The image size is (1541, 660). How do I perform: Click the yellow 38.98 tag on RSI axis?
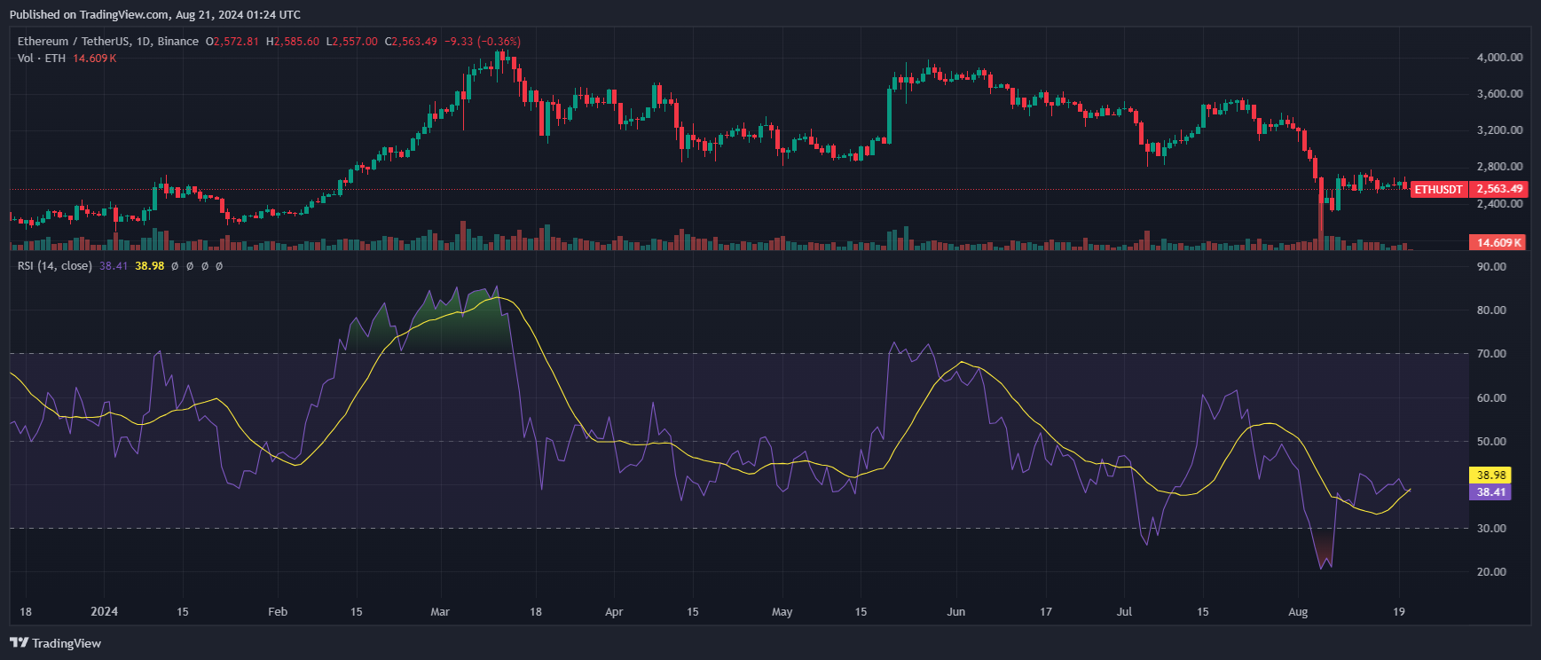tap(1490, 475)
